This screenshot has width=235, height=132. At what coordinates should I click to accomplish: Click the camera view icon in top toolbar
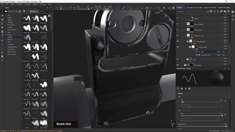point(169,8)
